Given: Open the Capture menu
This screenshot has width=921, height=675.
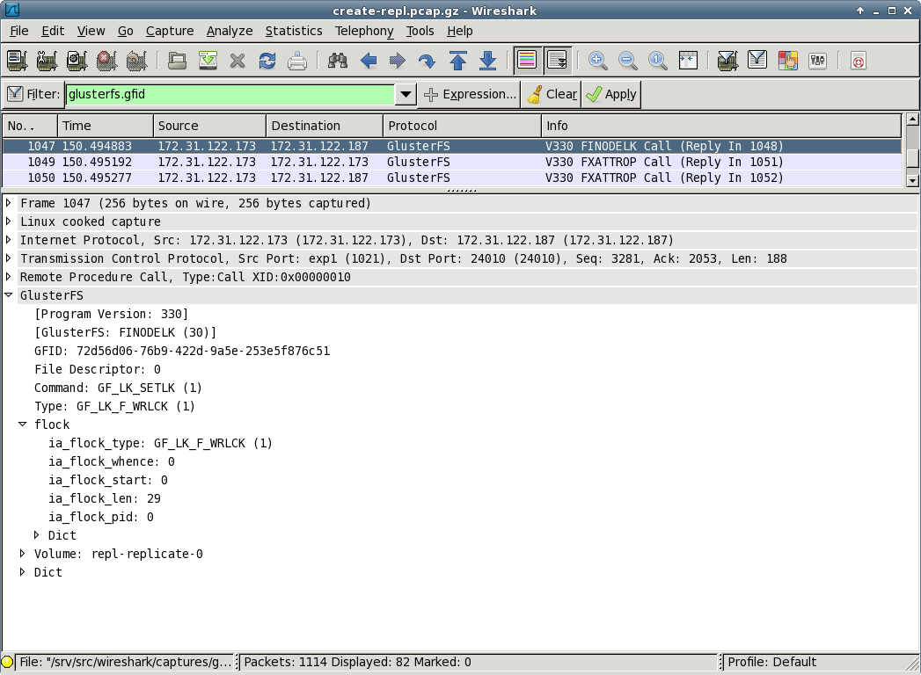Looking at the screenshot, I should coord(170,31).
